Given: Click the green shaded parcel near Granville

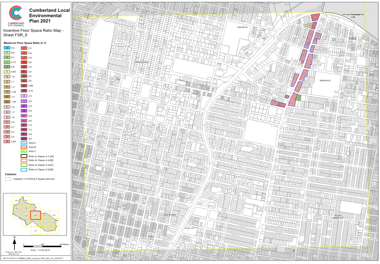Looking at the screenshot, I should tap(298, 98).
